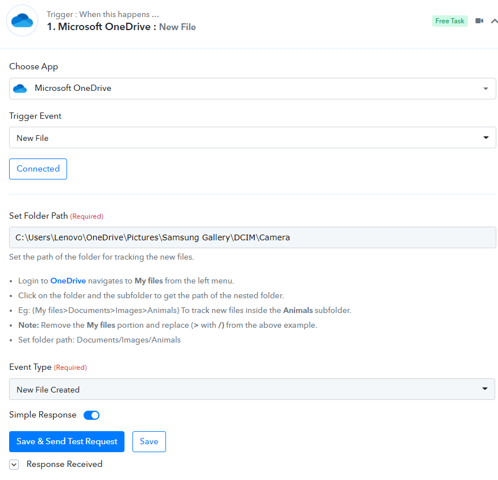The width and height of the screenshot is (498, 480).
Task: Click the 'Click on the folder and the subfolder' line
Action: click(151, 296)
